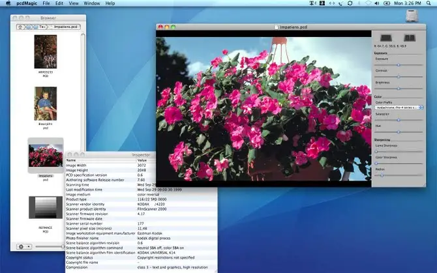This screenshot has height=273, width=437.
Task: Open the Color Profile dropdown
Action: [399, 108]
